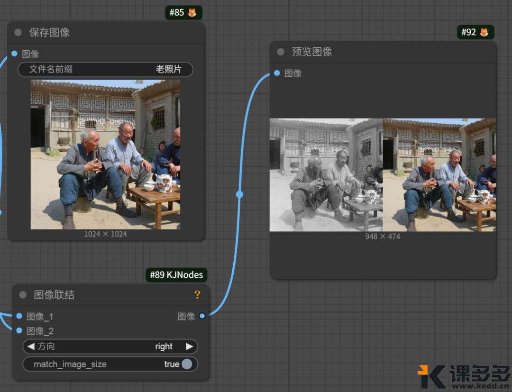Image resolution: width=512 pixels, height=392 pixels.
Task: Collapse the 图像联结 node via its gray dot
Action: [x=23, y=295]
